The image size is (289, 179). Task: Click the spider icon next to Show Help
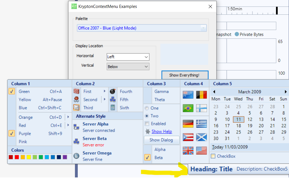click(148, 131)
